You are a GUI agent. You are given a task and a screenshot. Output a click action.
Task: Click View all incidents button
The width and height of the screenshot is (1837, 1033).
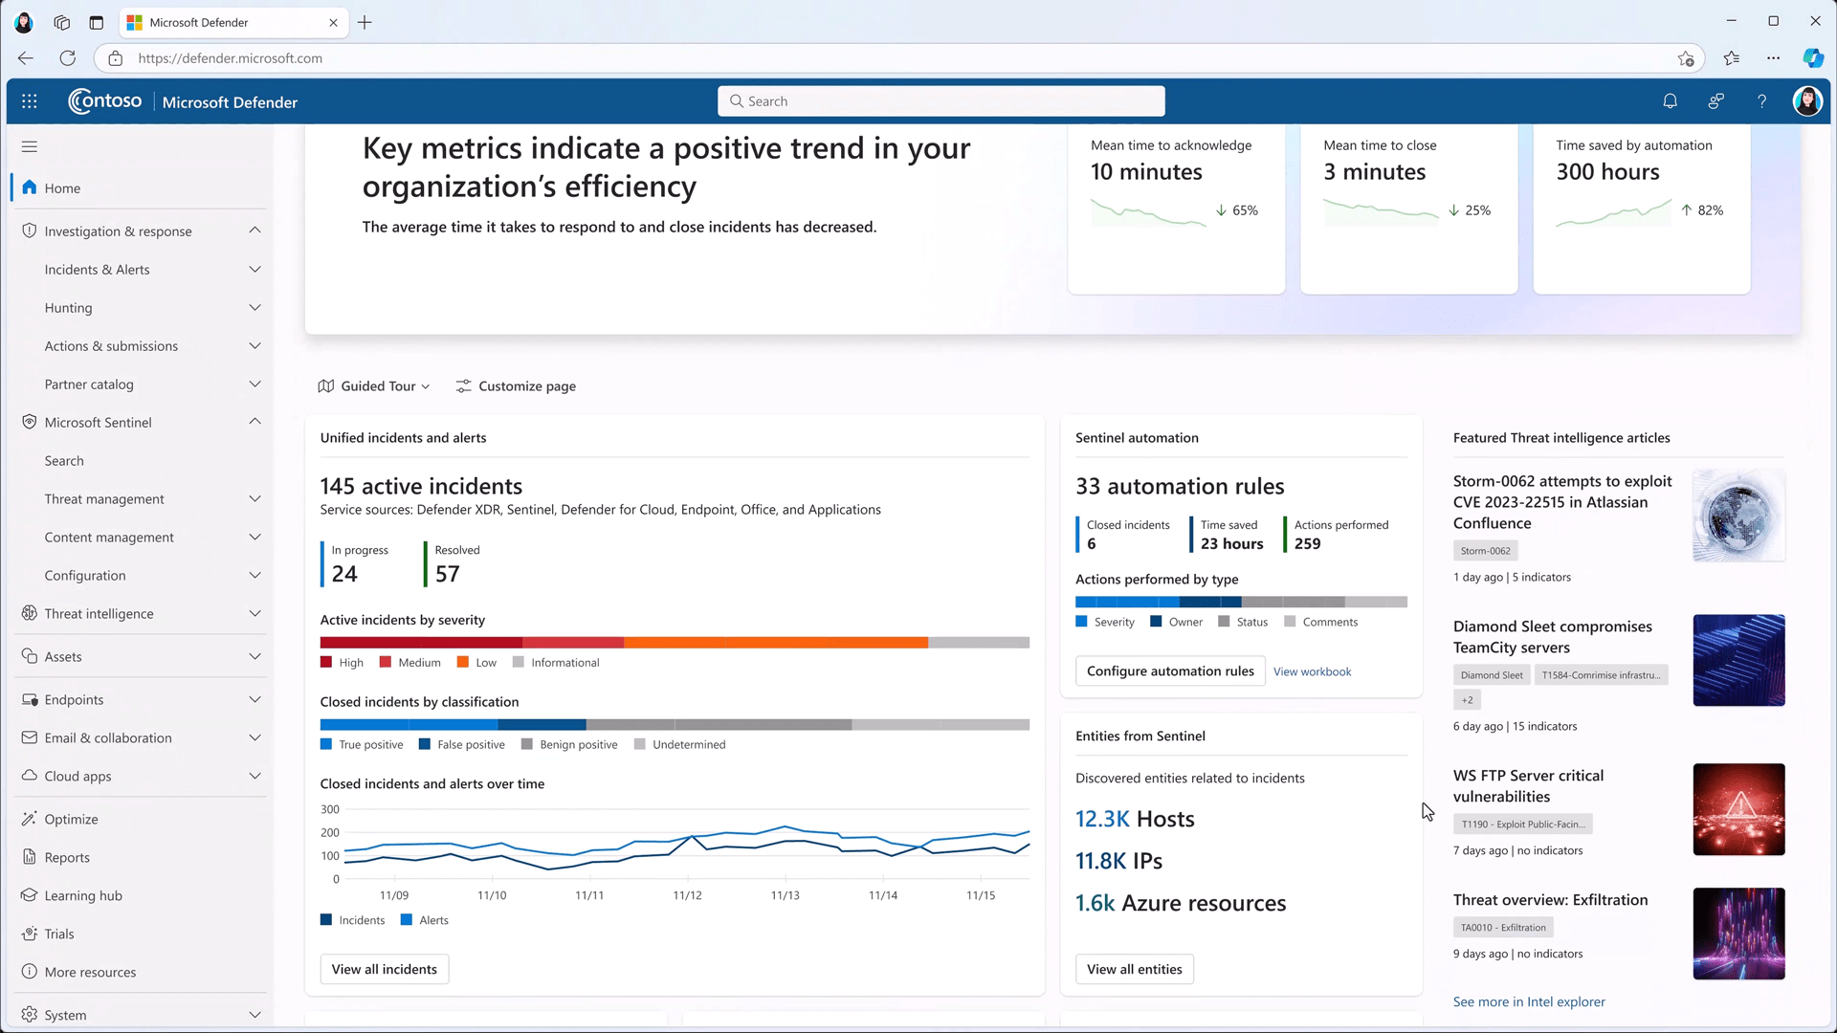point(384,969)
